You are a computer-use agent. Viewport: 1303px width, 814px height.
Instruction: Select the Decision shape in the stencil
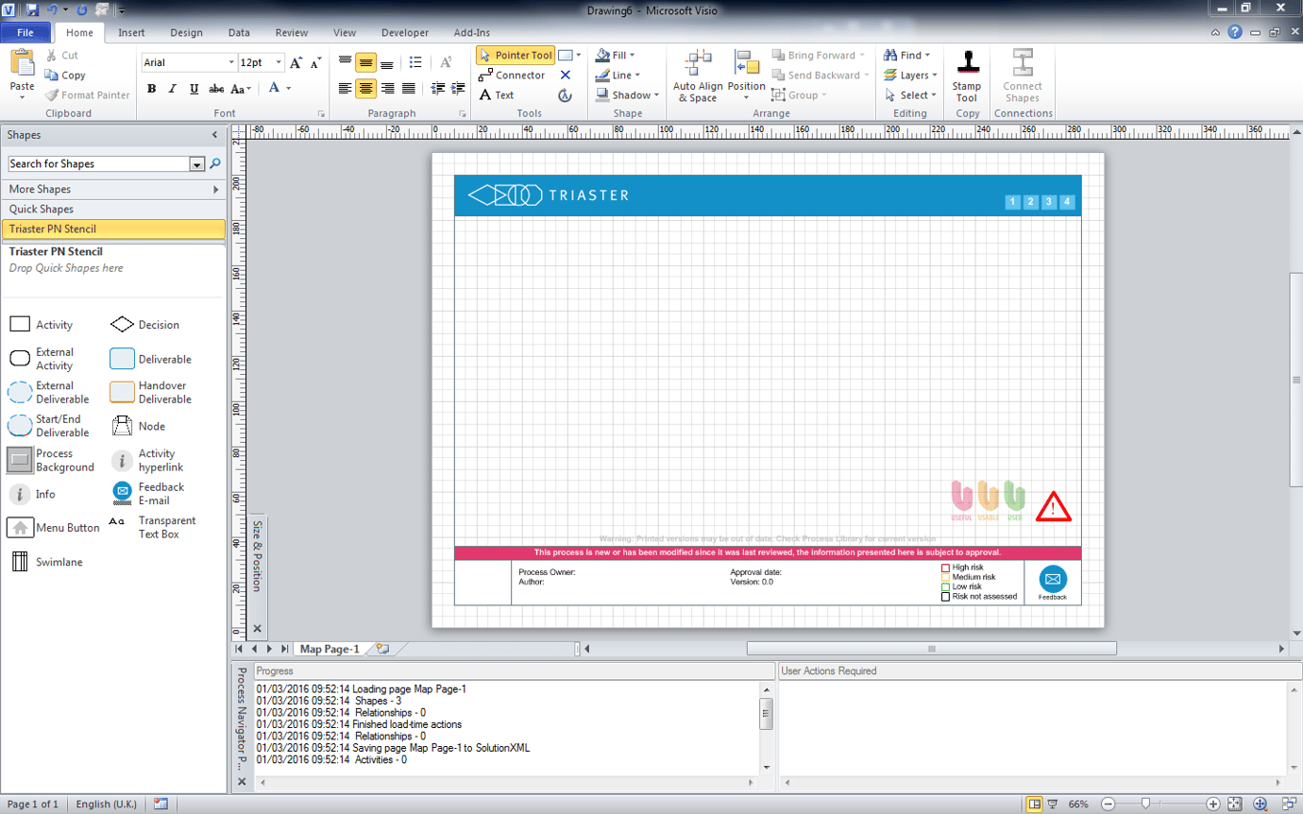[122, 324]
